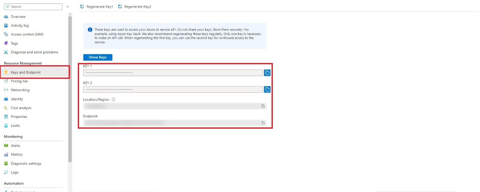Open the Overview page
This screenshot has height=192, width=480.
(18, 17)
